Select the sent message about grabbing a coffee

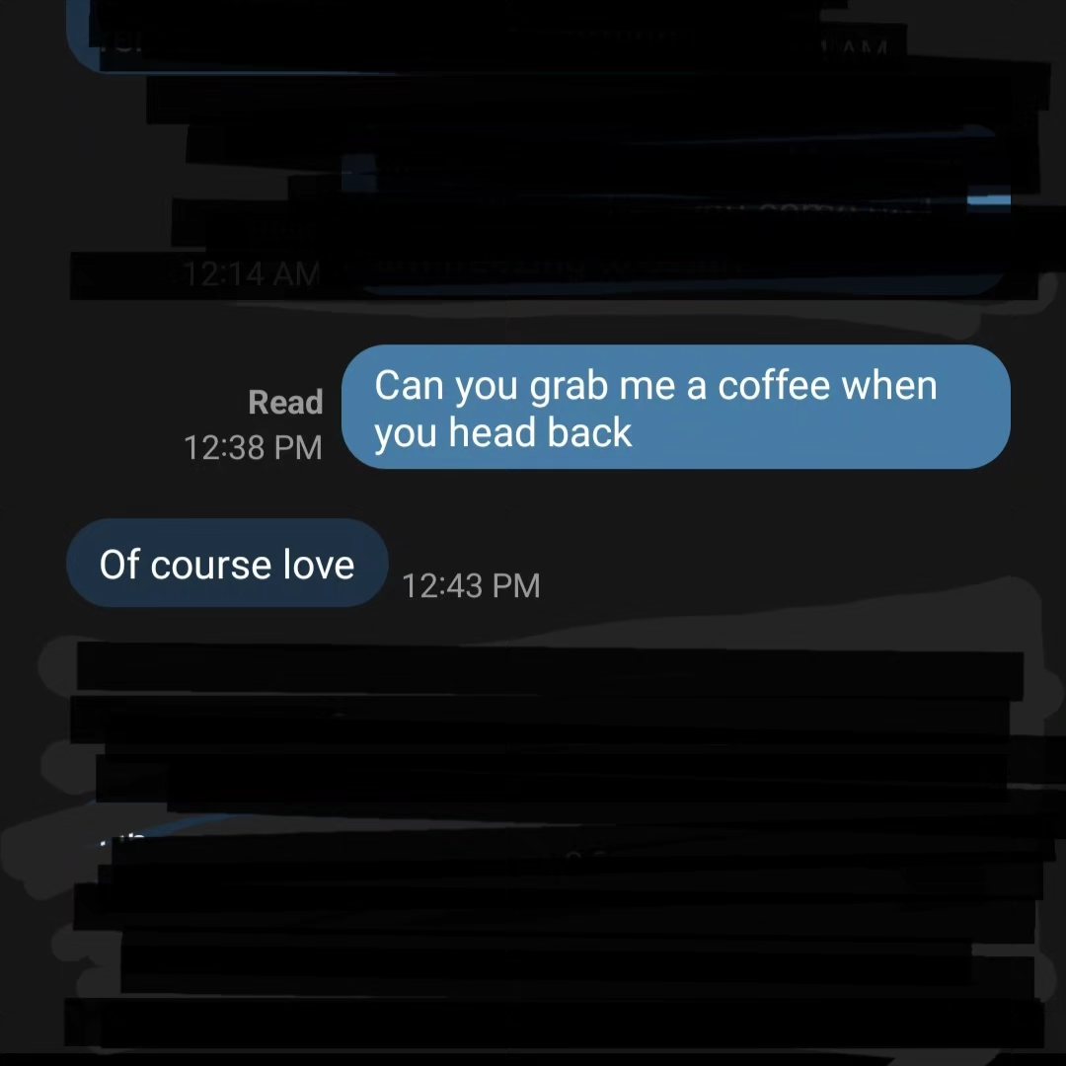point(676,407)
